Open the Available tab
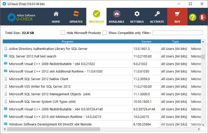This screenshot has width=208, height=134. (117, 17)
